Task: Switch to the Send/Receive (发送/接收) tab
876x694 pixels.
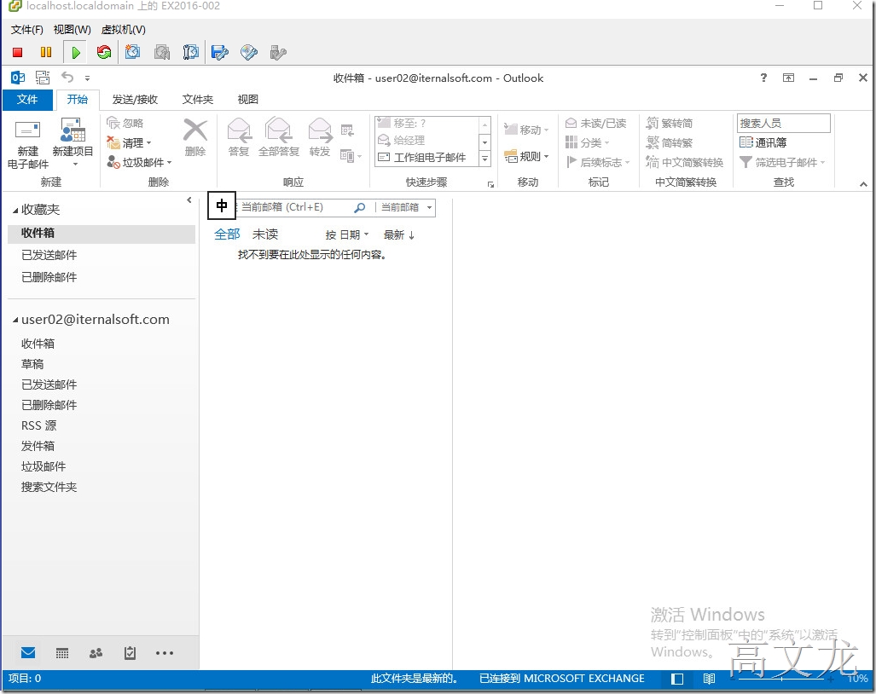Action: pyautogui.click(x=136, y=100)
